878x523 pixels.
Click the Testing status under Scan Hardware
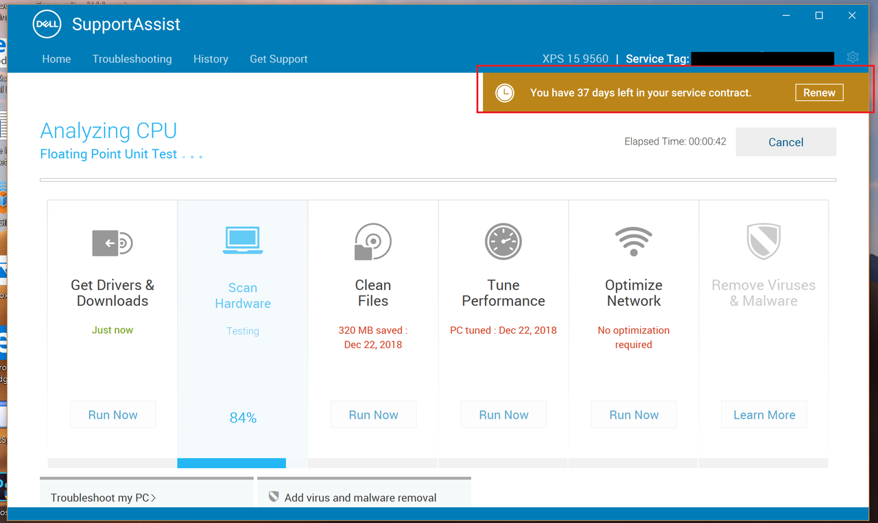[x=243, y=331]
